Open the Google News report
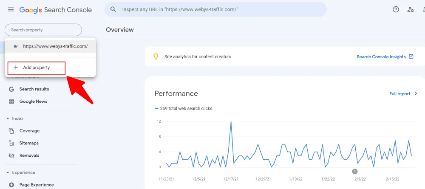 (33, 102)
